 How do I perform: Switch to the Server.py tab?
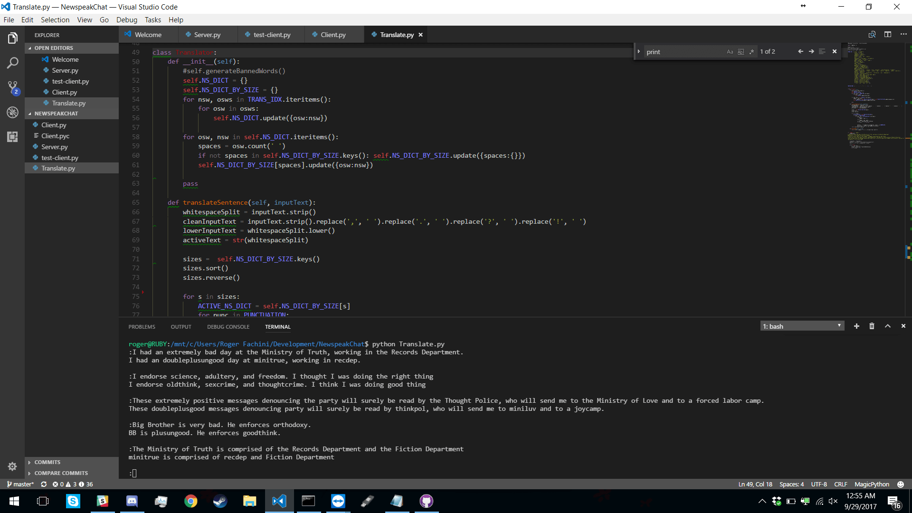[207, 34]
